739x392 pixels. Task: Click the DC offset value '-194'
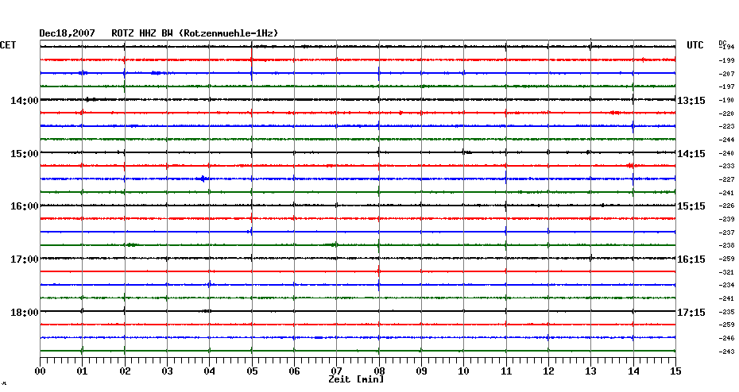[x=727, y=47]
